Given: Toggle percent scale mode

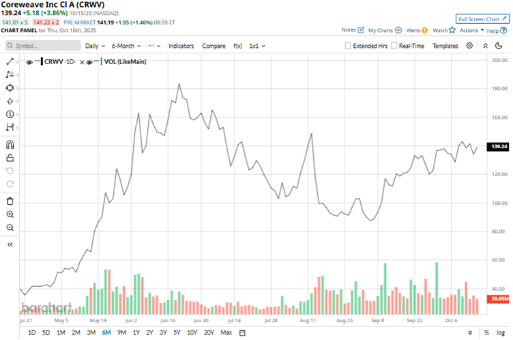Looking at the screenshot, I should 486,332.
